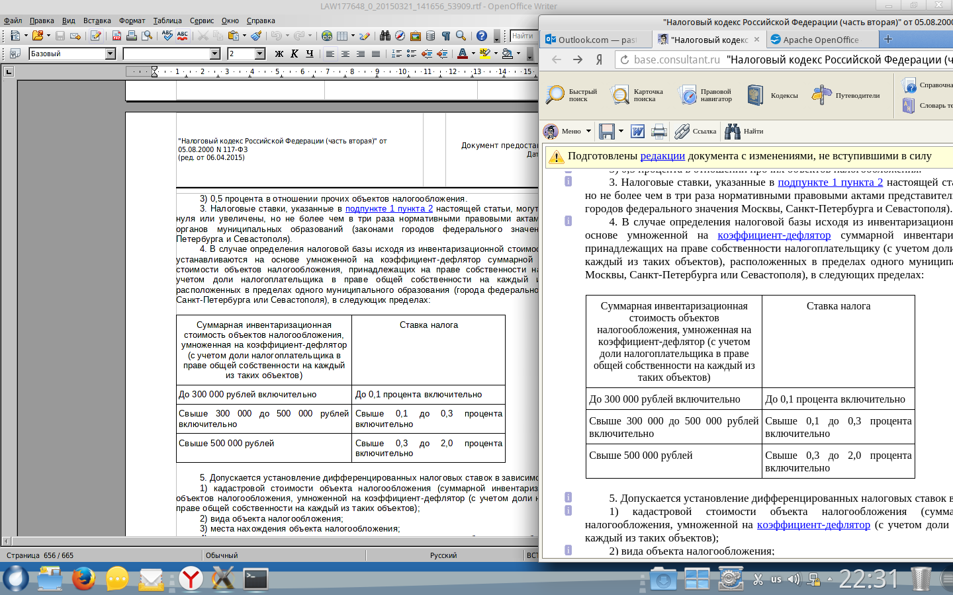Viewport: 953px width, 595px height.
Task: Open Codes (Кодексы) section
Action: tap(772, 95)
